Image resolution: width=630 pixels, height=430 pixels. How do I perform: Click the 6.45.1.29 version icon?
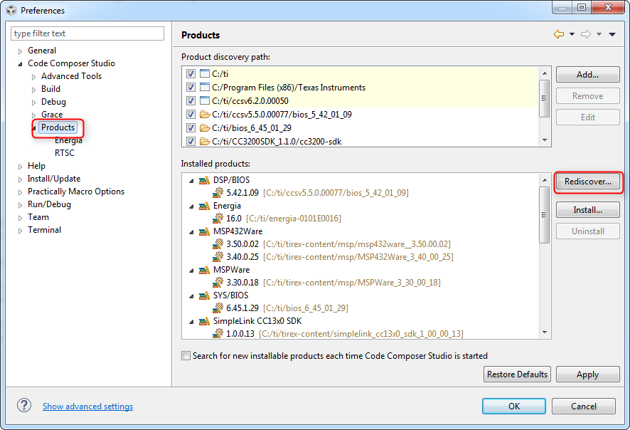218,308
